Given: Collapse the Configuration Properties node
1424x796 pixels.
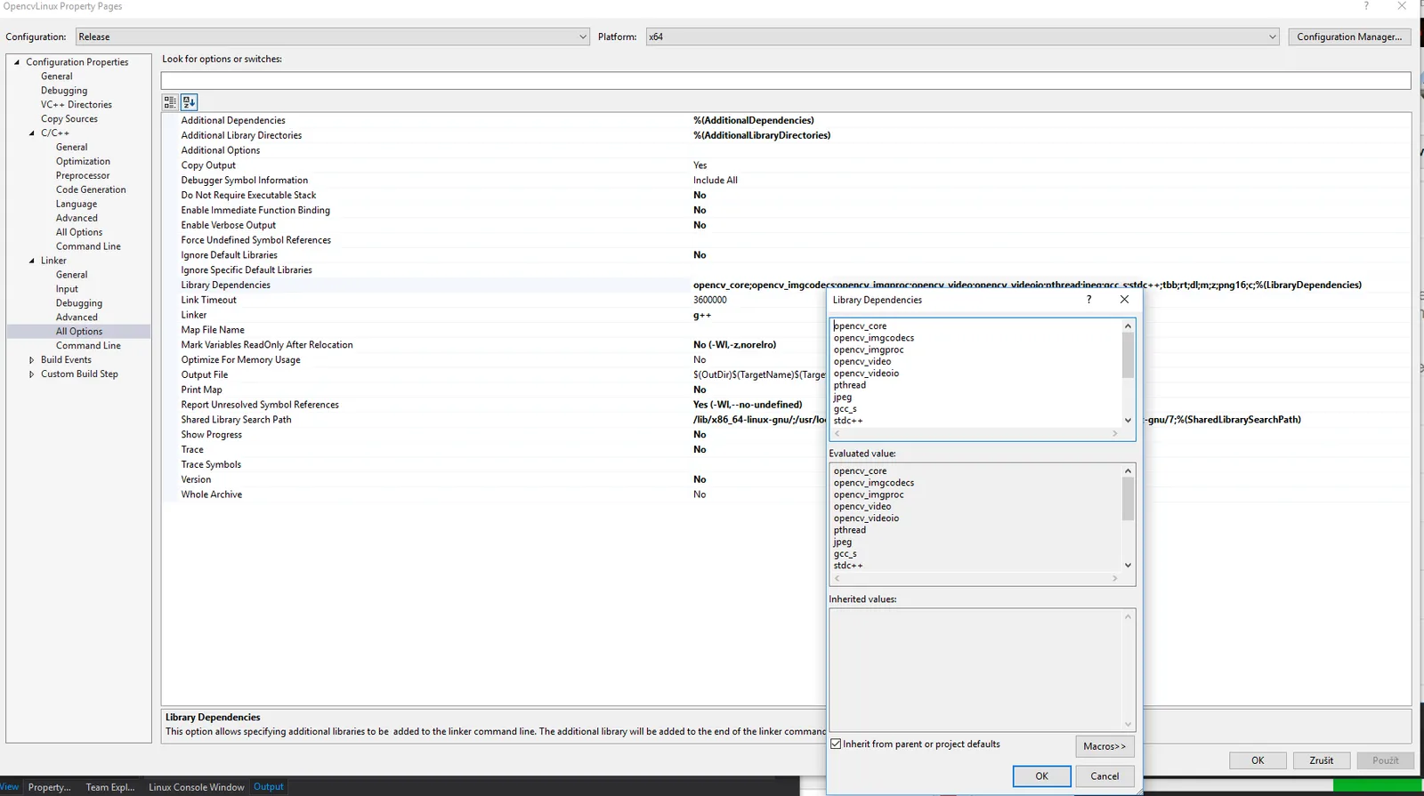Looking at the screenshot, I should click(x=17, y=62).
